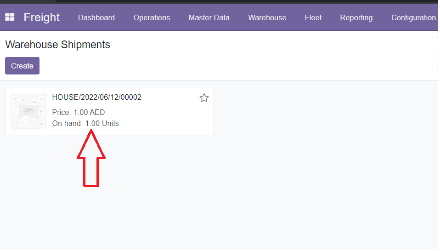The height and width of the screenshot is (251, 440).
Task: Click the Price 1.00 AED line
Action: (x=79, y=113)
